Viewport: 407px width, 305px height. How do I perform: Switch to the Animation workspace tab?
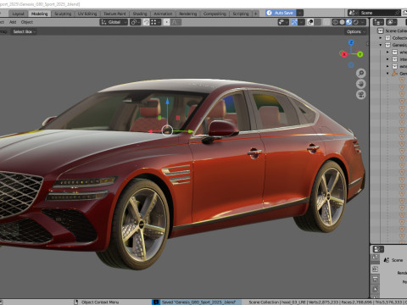(163, 14)
